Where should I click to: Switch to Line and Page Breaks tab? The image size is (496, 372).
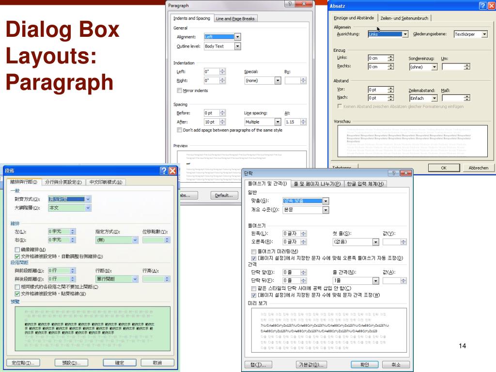click(x=235, y=19)
